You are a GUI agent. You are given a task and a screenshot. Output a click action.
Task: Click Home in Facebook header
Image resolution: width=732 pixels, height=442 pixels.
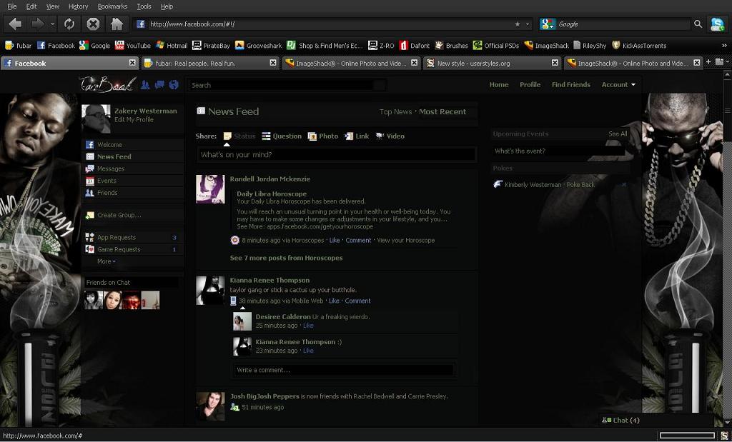pos(498,84)
